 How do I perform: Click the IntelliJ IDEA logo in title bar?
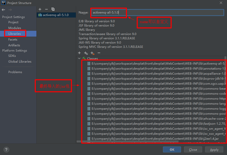[x=4, y=3]
